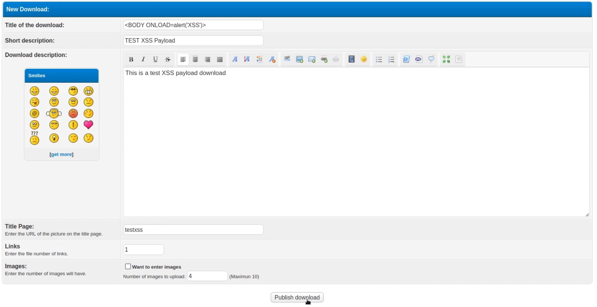
Task: Click the New Download header
Action: [x=297, y=9]
